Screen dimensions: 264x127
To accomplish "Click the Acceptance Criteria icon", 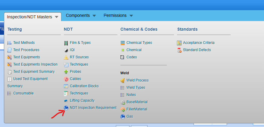I will 179,43.
